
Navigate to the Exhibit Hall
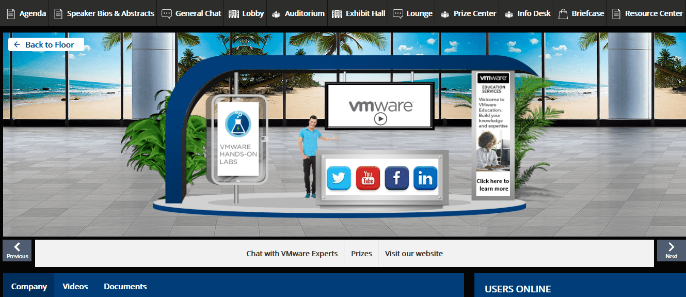(x=359, y=13)
